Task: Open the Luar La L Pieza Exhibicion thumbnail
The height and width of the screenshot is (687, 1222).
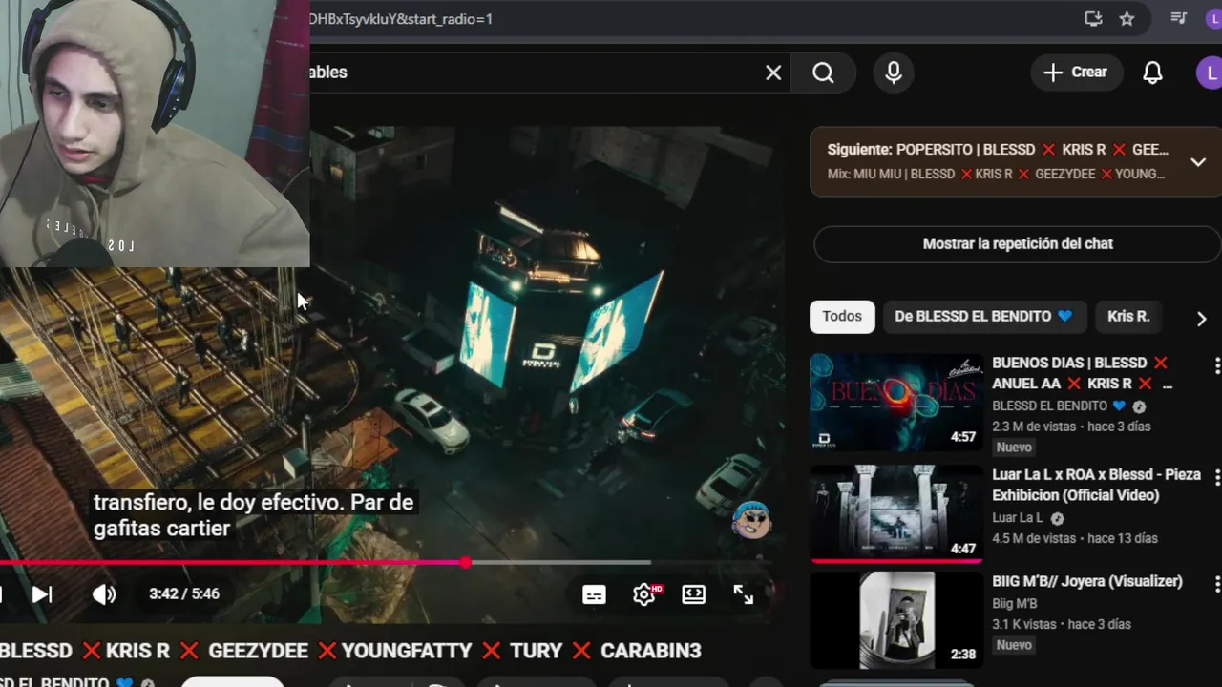Action: (895, 513)
